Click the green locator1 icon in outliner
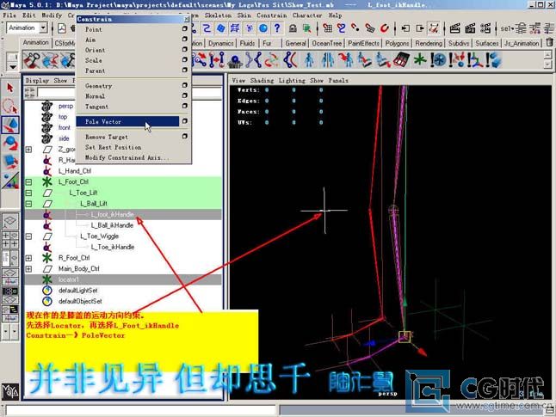 click(46, 279)
